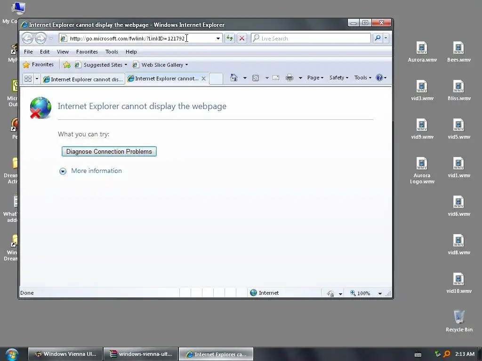Click the Protected Mode status icon
The height and width of the screenshot is (361, 482).
click(330, 293)
